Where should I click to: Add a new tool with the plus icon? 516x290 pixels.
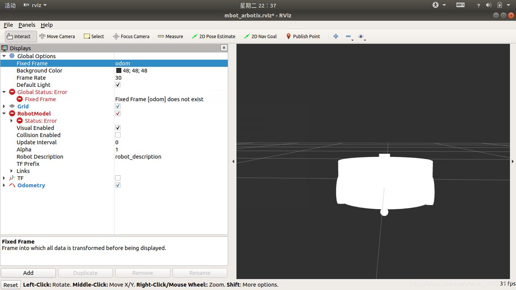click(336, 36)
